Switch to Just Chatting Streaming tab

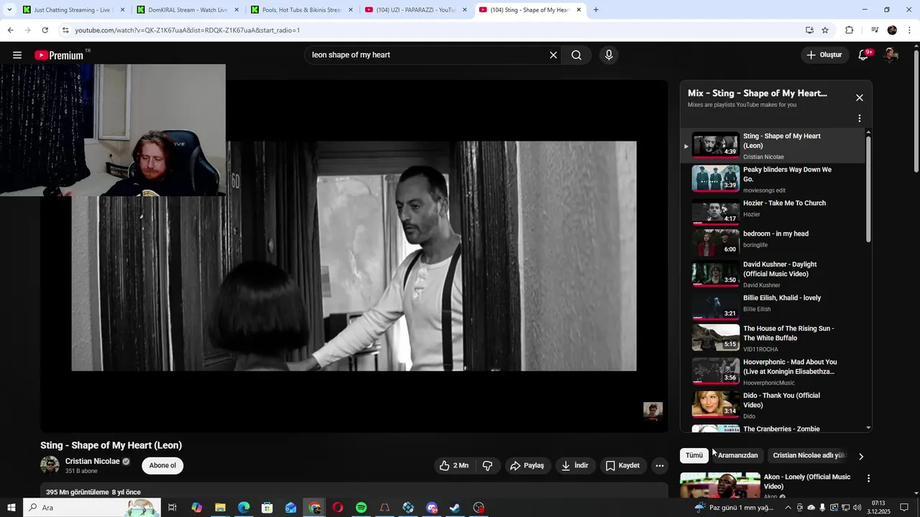(x=74, y=10)
